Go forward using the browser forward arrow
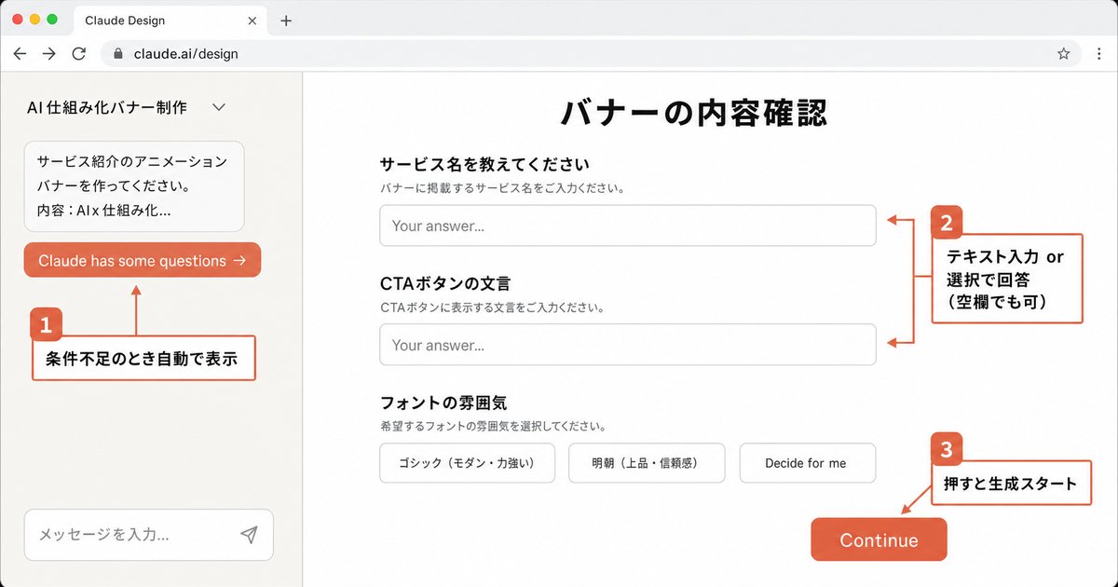The width and height of the screenshot is (1118, 587). pos(49,54)
